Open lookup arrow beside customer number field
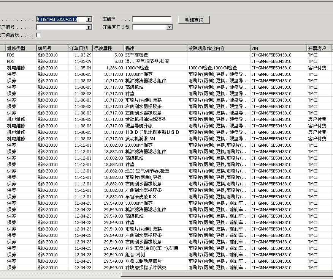The width and height of the screenshot is (333, 279). click(89, 27)
